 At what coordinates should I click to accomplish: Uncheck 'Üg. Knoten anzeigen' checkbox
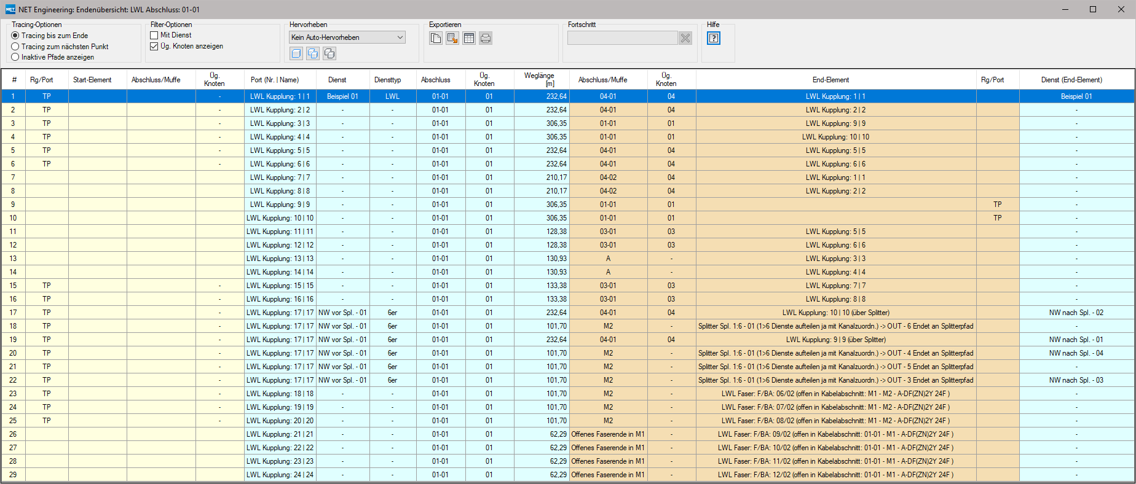click(154, 46)
